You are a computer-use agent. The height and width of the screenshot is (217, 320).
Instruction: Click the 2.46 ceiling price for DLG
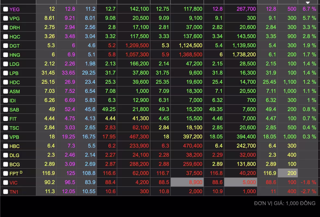click(x=70, y=155)
